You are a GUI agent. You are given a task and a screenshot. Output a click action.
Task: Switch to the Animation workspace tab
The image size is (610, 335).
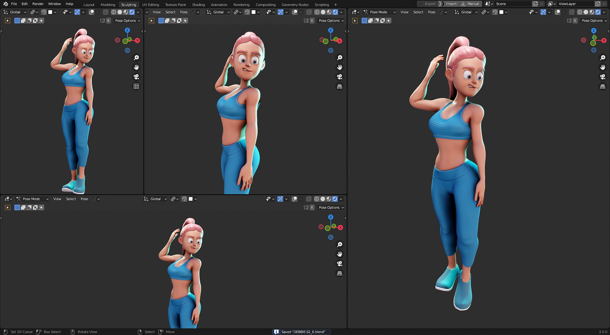[x=219, y=5]
